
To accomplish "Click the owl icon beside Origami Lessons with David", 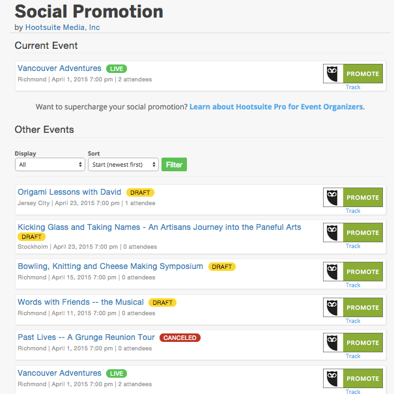I will tap(333, 197).
